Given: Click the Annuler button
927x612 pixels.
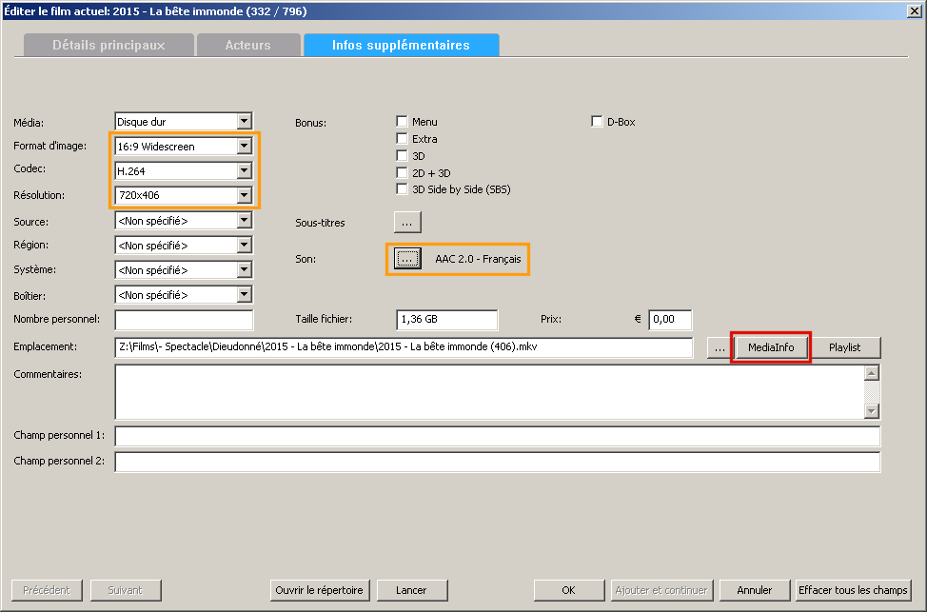Looking at the screenshot, I should [755, 590].
